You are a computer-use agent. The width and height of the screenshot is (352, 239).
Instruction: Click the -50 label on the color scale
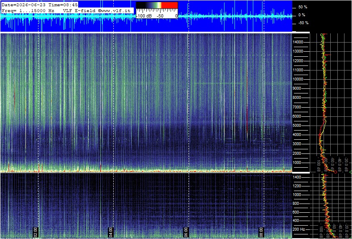coord(160,16)
